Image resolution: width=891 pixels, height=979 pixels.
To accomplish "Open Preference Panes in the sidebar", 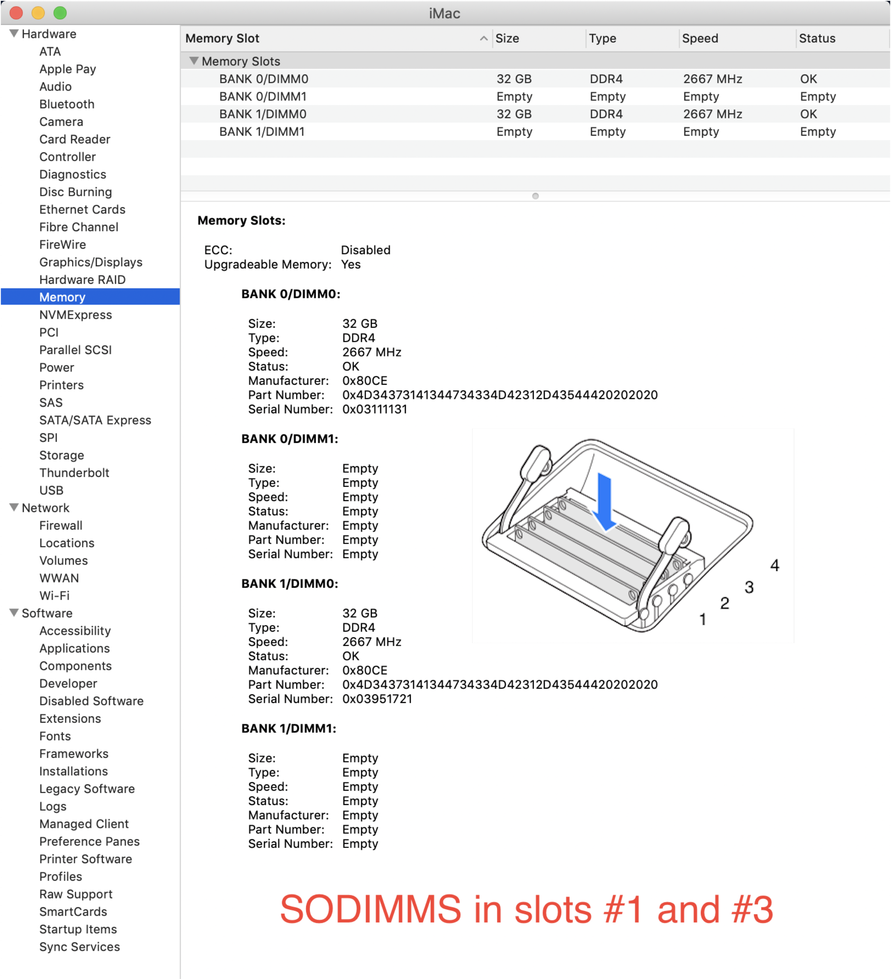I will coord(90,841).
